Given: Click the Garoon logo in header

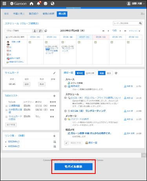Looking at the screenshot, I should point(18,4).
